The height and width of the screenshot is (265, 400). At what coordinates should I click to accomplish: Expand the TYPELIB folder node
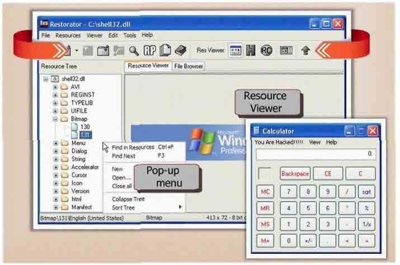tap(55, 103)
